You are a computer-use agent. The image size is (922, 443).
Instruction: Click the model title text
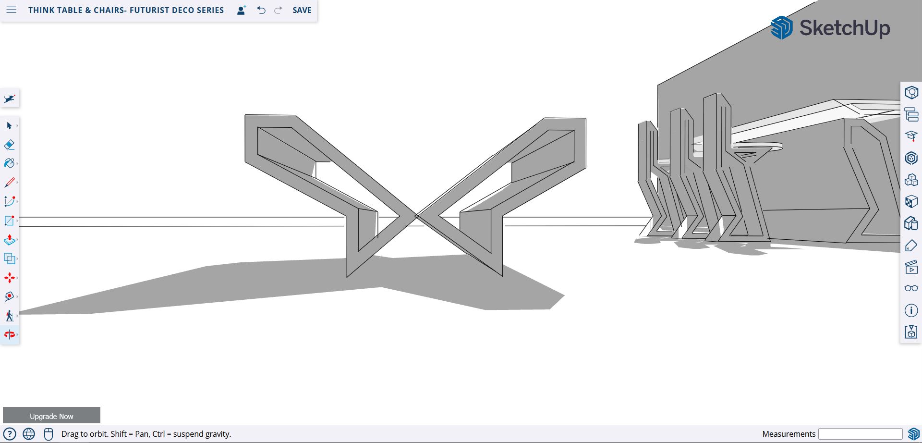point(126,10)
